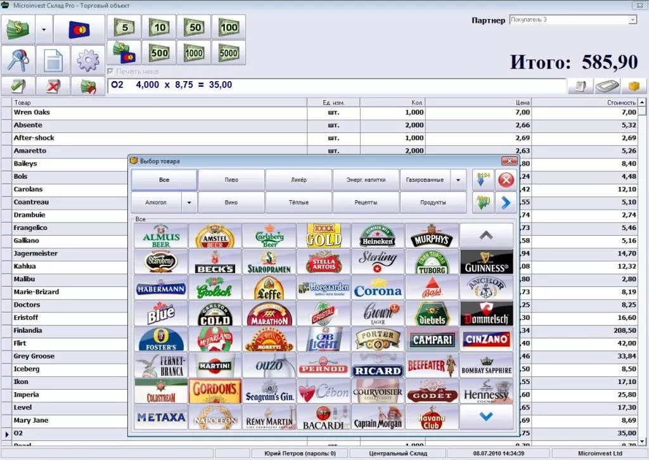Click the Центральный Склад status bar entry
The width and height of the screenshot is (649, 460).
pyautogui.click(x=398, y=454)
